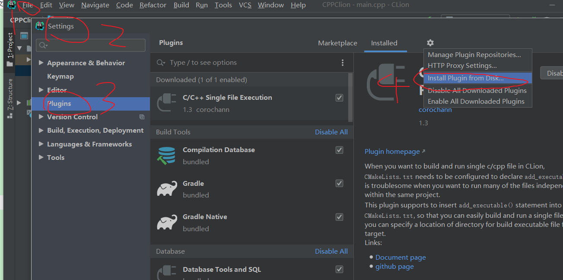Open the three-dot options menu in plugin search
Screen dimensions: 563x280
[x=343, y=63]
